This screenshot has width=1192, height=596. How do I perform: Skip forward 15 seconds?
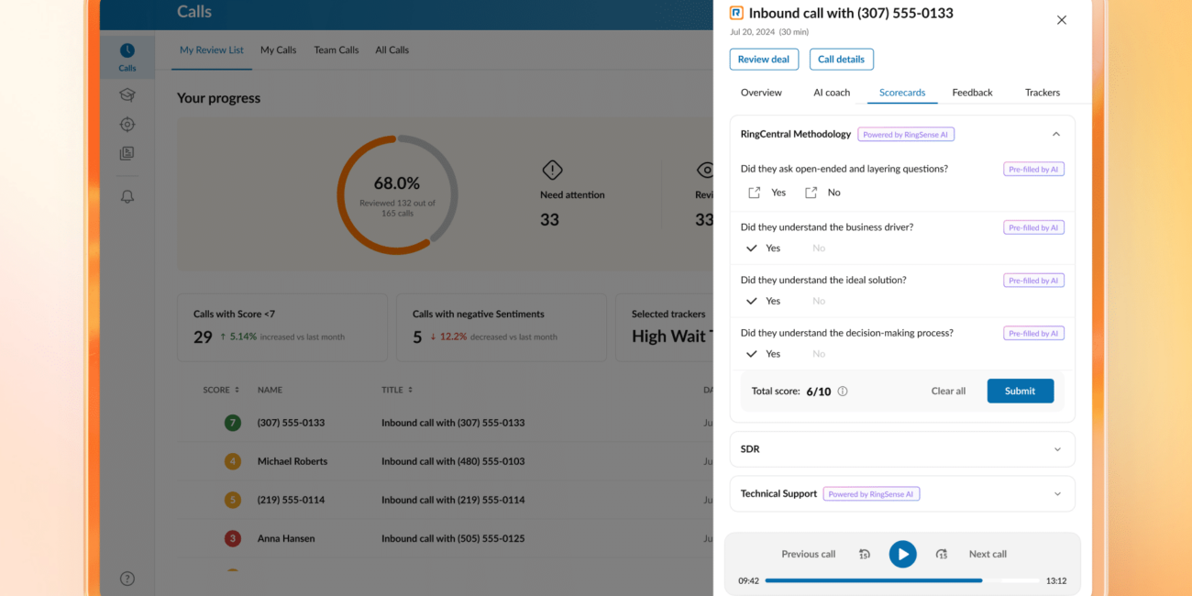click(942, 554)
